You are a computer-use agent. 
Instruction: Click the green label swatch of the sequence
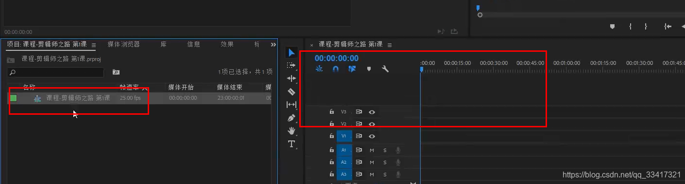14,98
